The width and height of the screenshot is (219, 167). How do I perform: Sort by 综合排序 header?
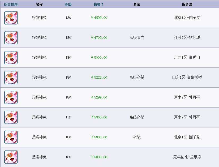click(x=11, y=4)
